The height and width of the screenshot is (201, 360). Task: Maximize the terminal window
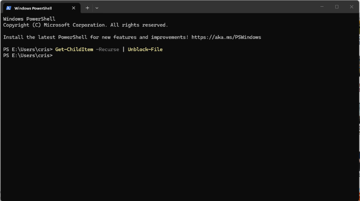[x=337, y=7]
